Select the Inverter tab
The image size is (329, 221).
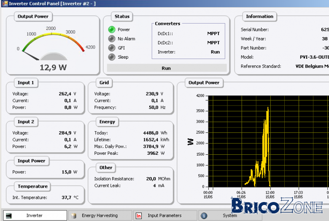tap(35, 216)
